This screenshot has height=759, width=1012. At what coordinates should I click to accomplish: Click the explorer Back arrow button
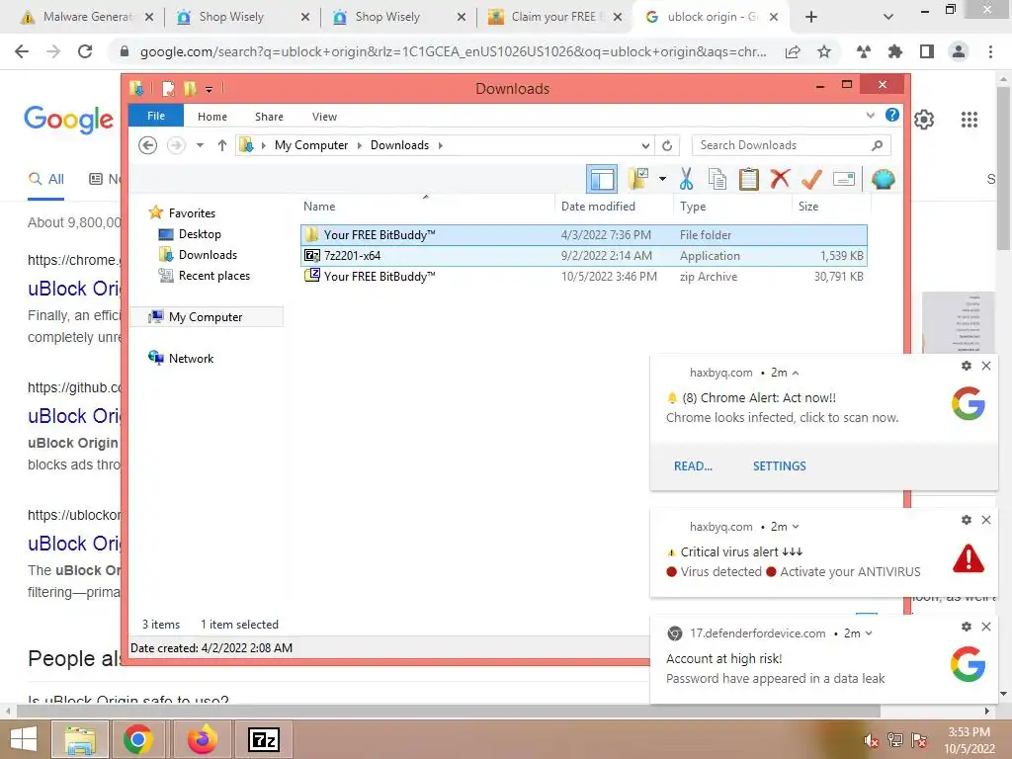pos(148,145)
